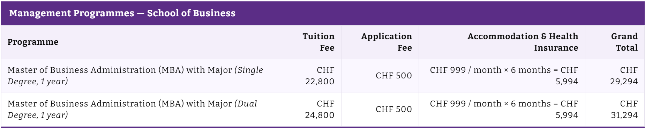Click Dual Degree's CHF 500 application fee
The height and width of the screenshot is (128, 645).
[394, 109]
